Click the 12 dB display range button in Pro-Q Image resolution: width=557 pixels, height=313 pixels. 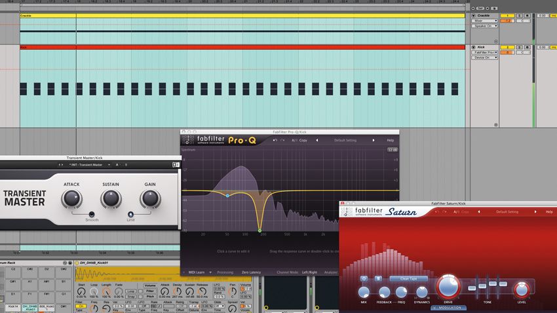coord(392,150)
